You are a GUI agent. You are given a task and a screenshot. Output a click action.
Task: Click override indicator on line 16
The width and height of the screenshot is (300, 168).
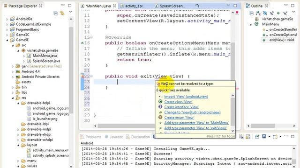(82, 43)
